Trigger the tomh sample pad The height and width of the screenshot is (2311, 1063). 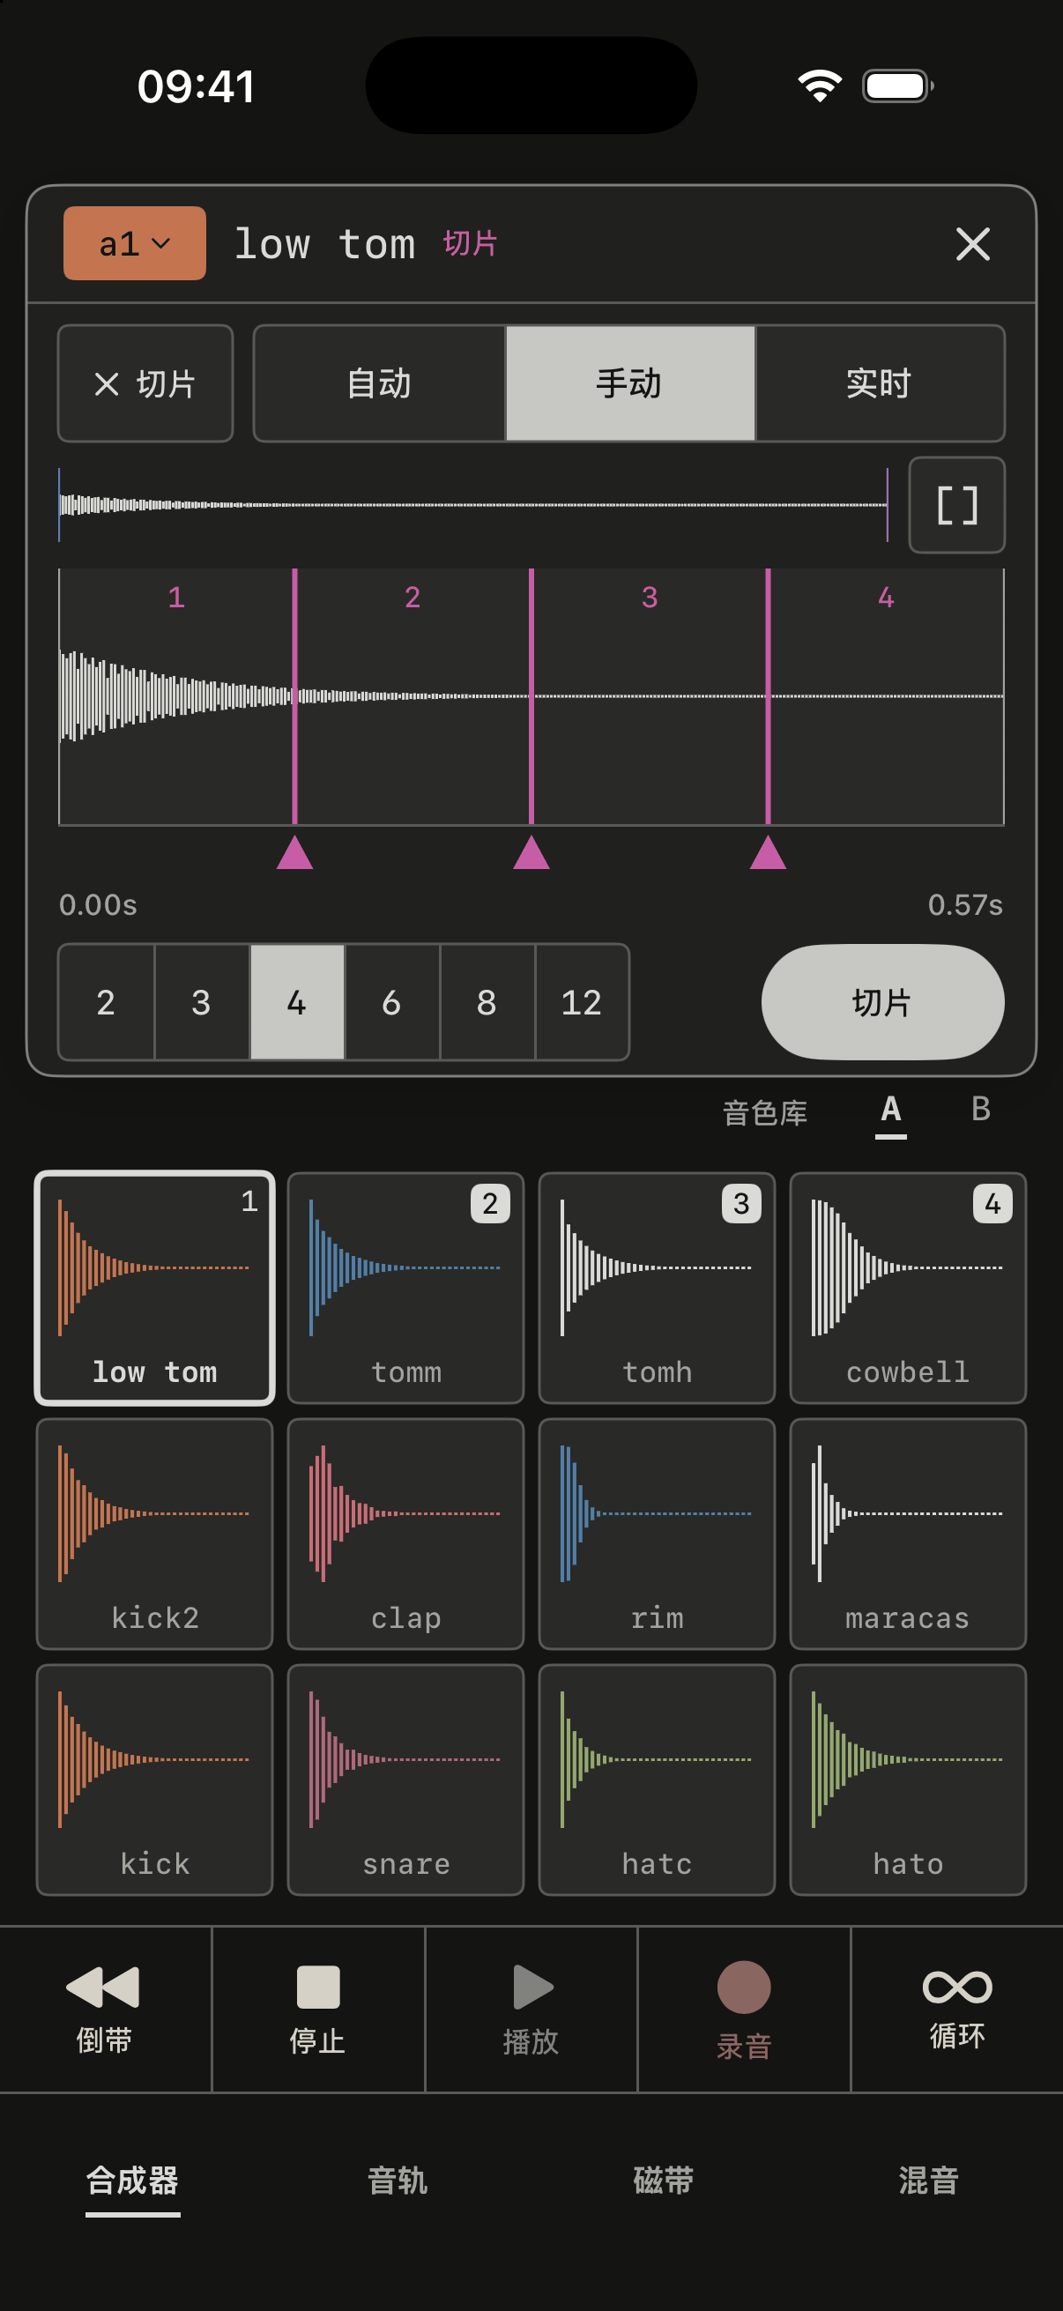point(657,1288)
